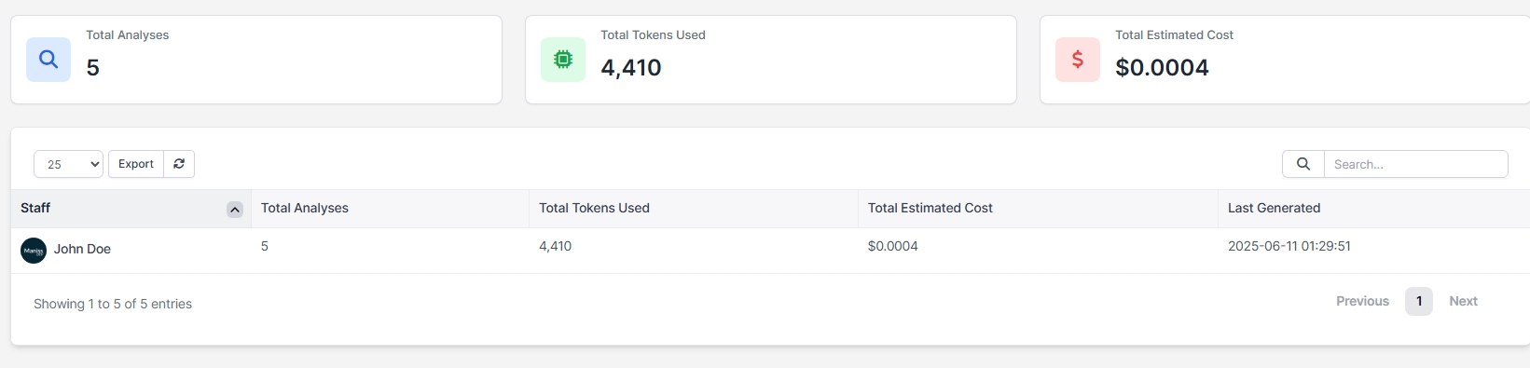The width and height of the screenshot is (1530, 368).
Task: Open John Doe staff link
Action: pos(82,249)
